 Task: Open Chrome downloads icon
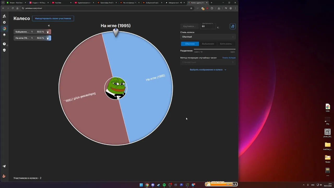(219, 8)
